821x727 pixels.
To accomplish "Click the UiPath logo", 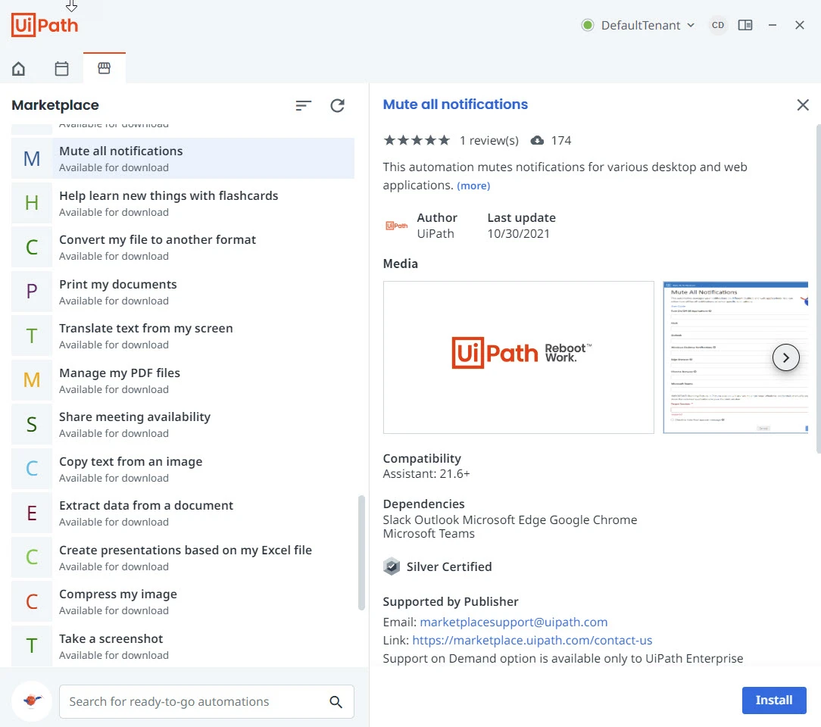I will (x=45, y=25).
